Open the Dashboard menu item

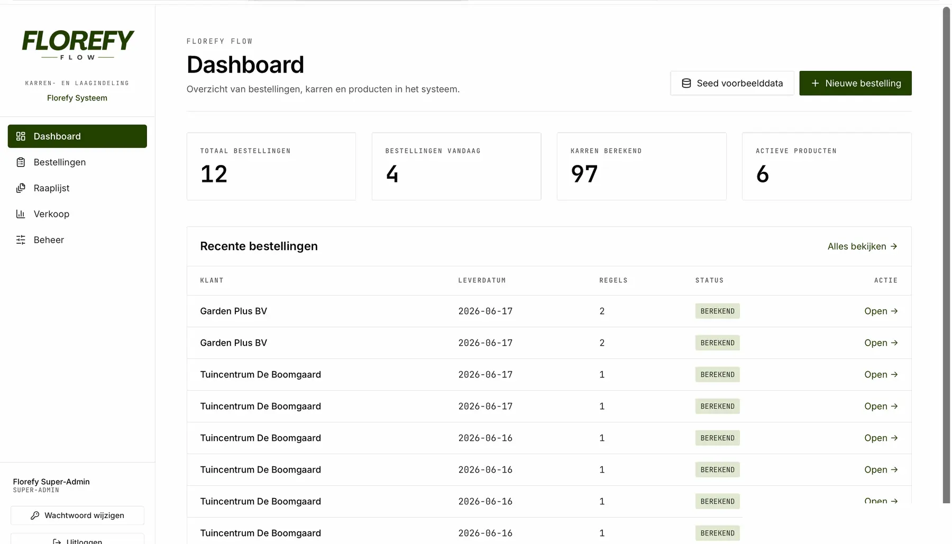coord(77,136)
